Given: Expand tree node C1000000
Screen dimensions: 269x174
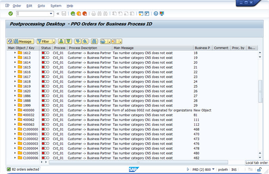Looking at the screenshot, I should [15, 129].
